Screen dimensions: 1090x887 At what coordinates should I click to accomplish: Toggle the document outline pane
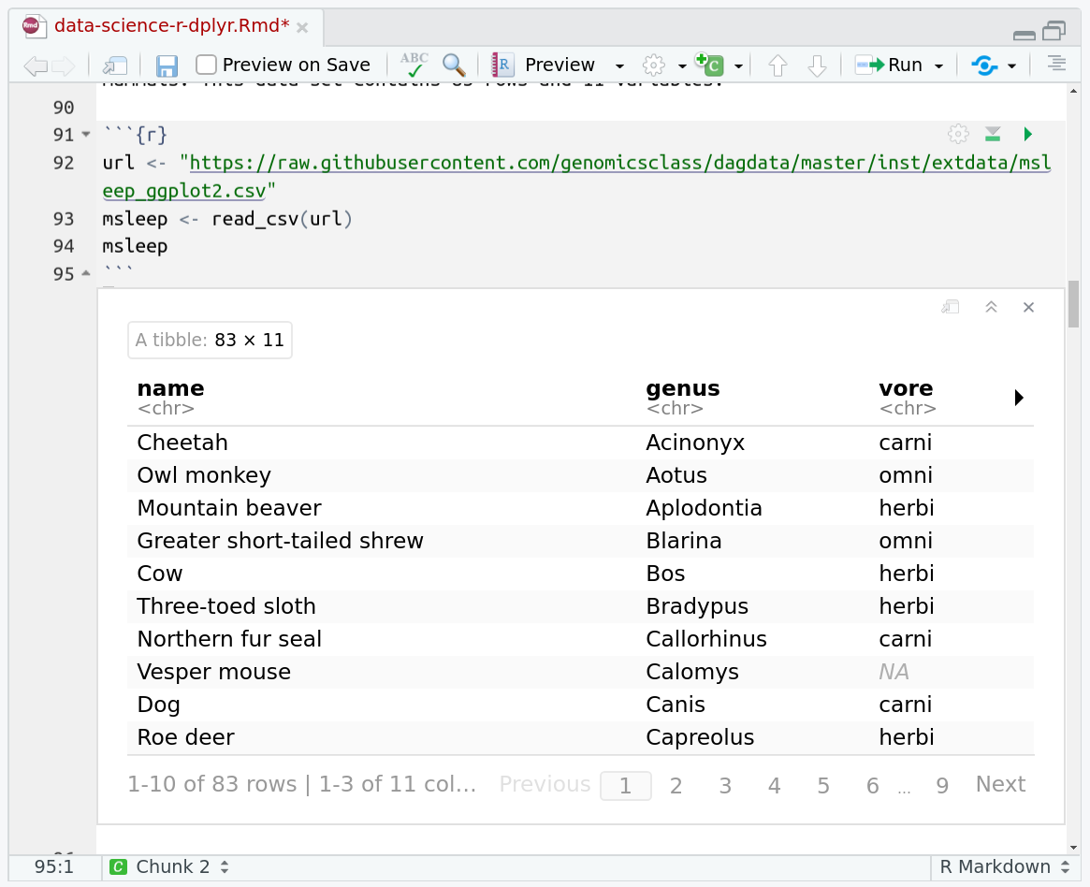1056,64
